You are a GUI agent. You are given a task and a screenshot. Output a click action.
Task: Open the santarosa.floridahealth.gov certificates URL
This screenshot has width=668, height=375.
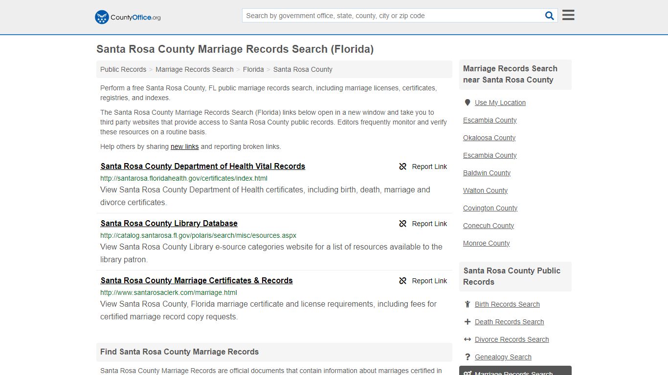pyautogui.click(x=184, y=178)
